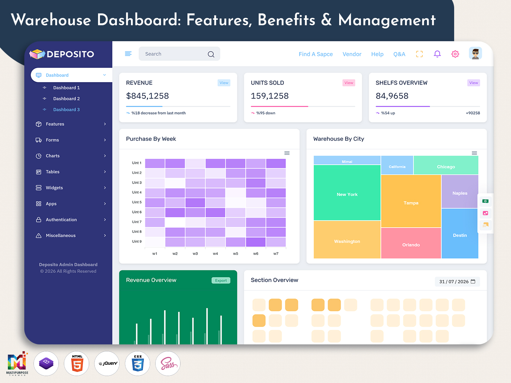The width and height of the screenshot is (511, 383).
Task: Open the Help link
Action: click(x=377, y=54)
